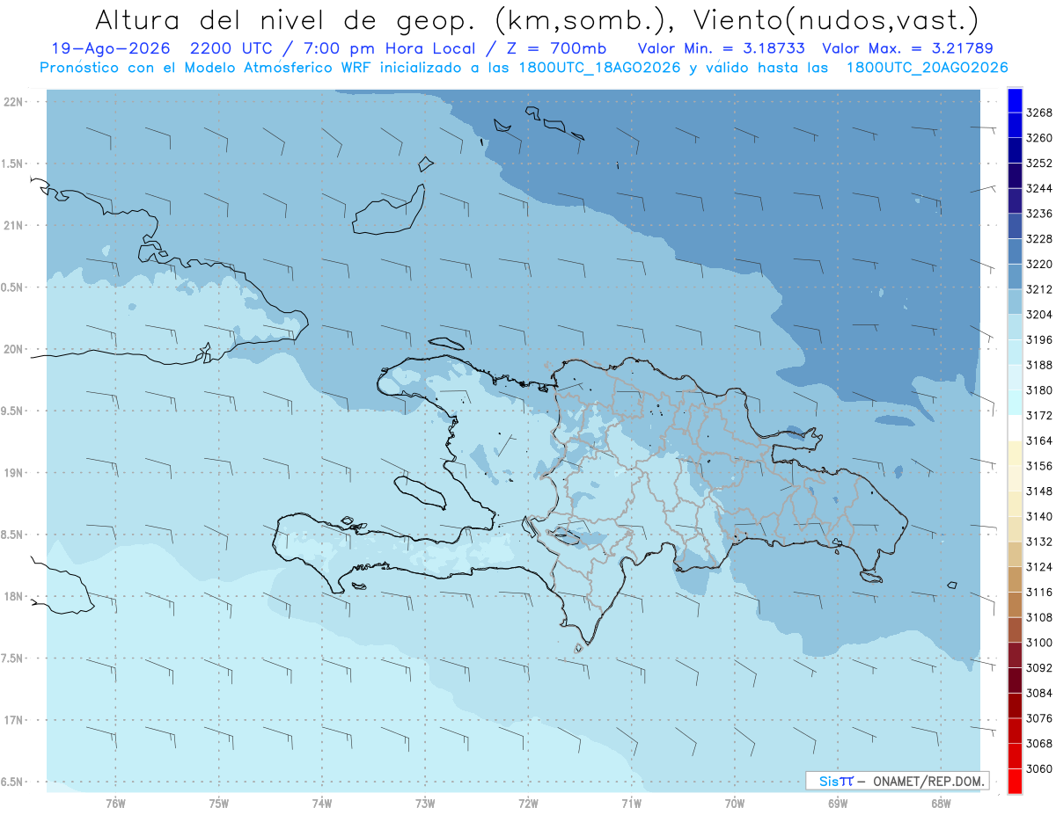Click the '19N' latitude label
The width and height of the screenshot is (1056, 815).
(x=13, y=473)
